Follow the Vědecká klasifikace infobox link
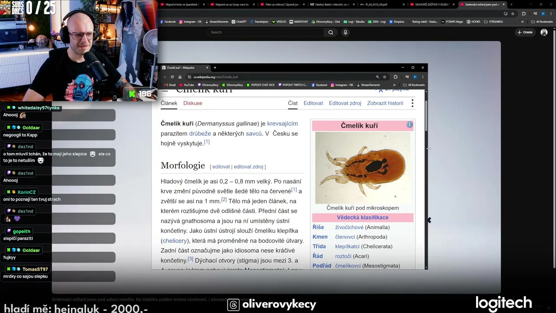 363,217
